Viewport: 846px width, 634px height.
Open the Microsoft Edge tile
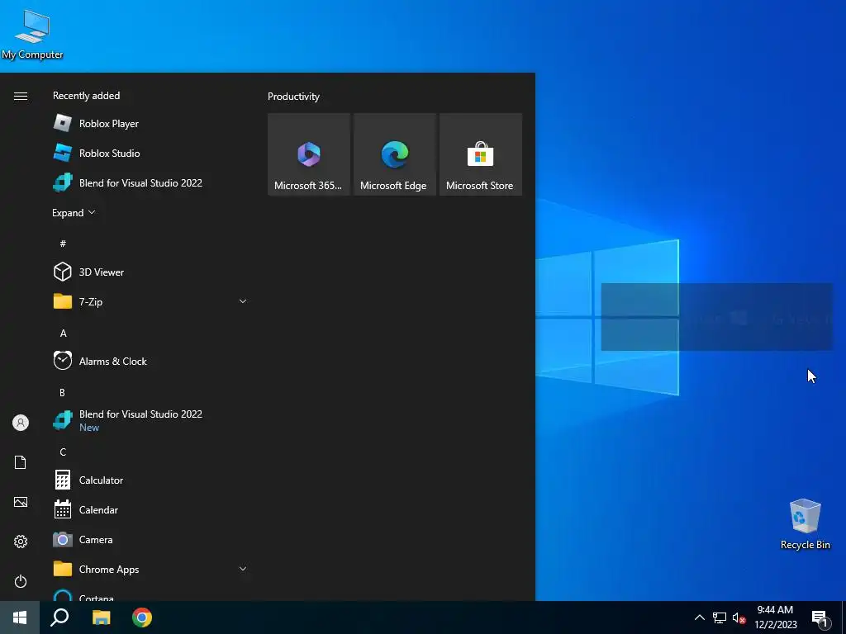click(x=394, y=154)
